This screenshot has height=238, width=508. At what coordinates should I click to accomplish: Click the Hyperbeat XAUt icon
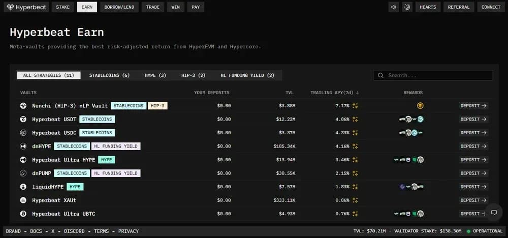click(23, 200)
